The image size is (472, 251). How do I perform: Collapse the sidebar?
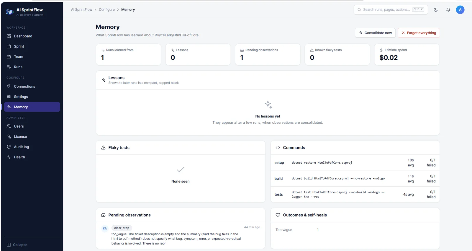(17, 245)
